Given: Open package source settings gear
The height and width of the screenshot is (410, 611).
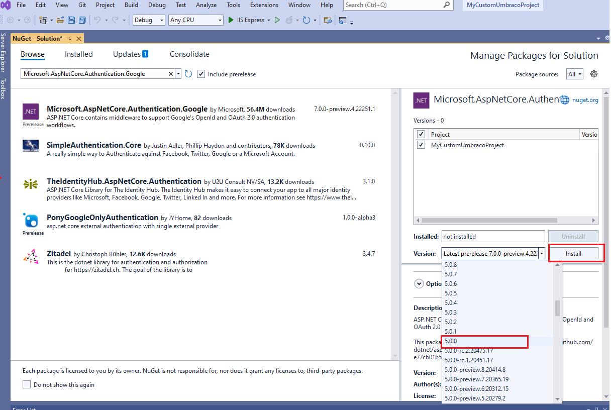Looking at the screenshot, I should click(594, 74).
